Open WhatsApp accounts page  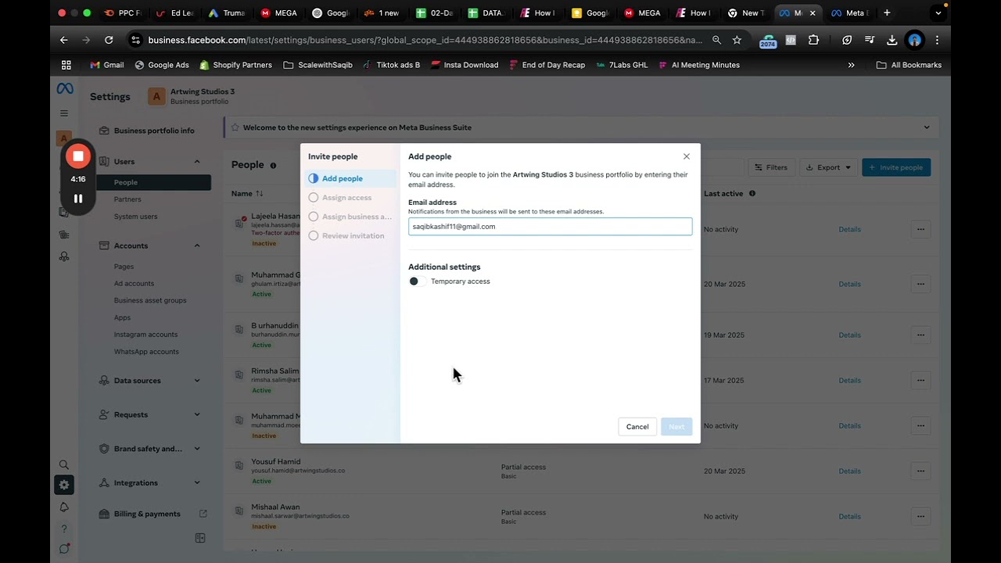[x=146, y=352]
